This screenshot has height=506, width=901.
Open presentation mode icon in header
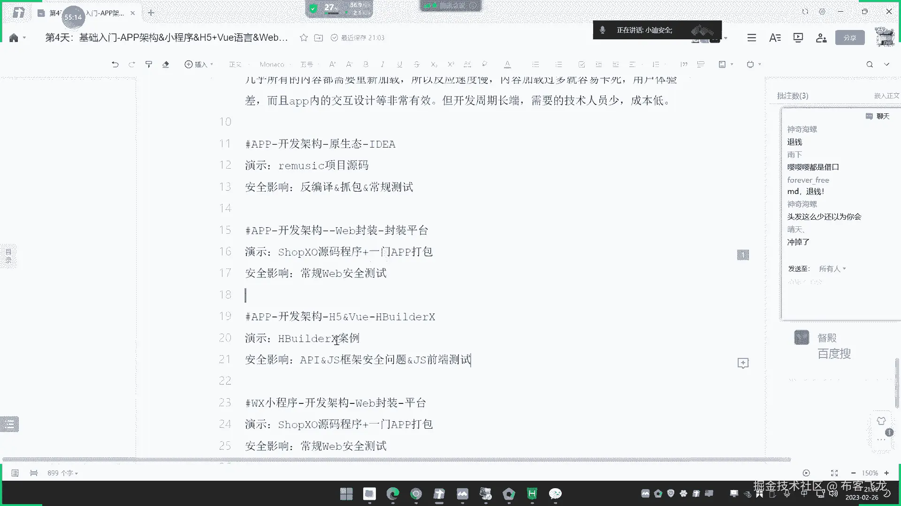coord(798,37)
